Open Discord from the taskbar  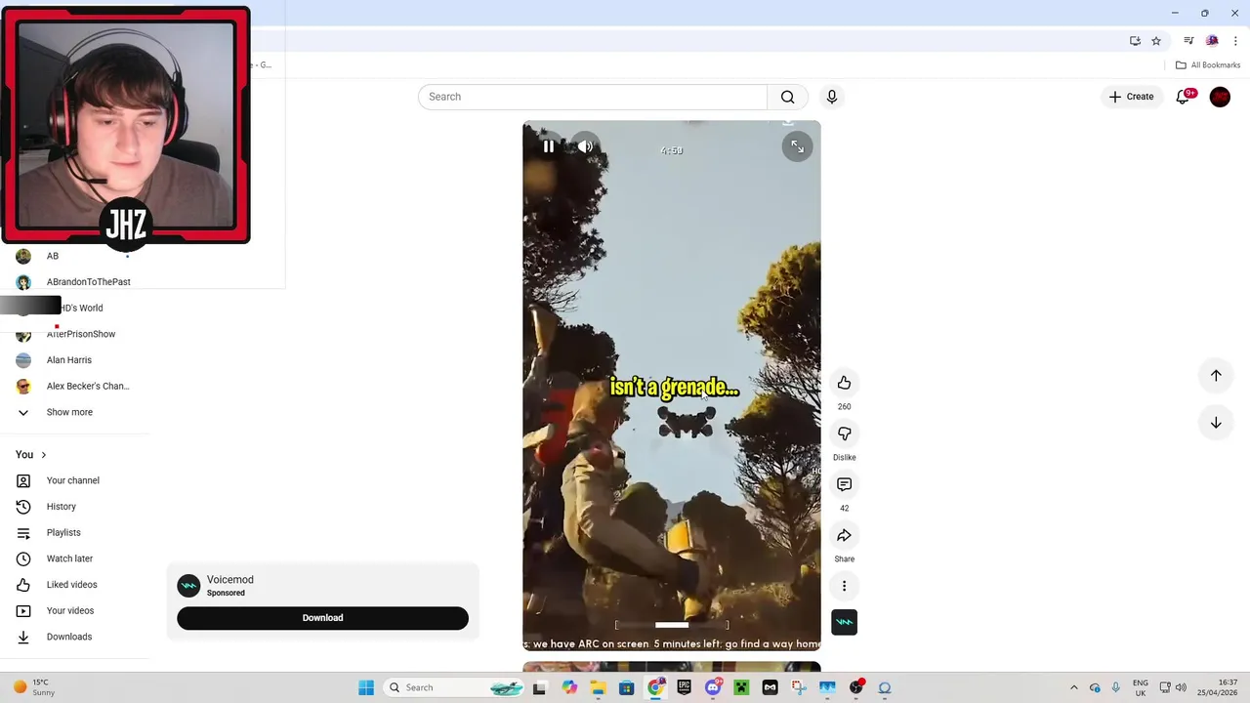point(713,687)
